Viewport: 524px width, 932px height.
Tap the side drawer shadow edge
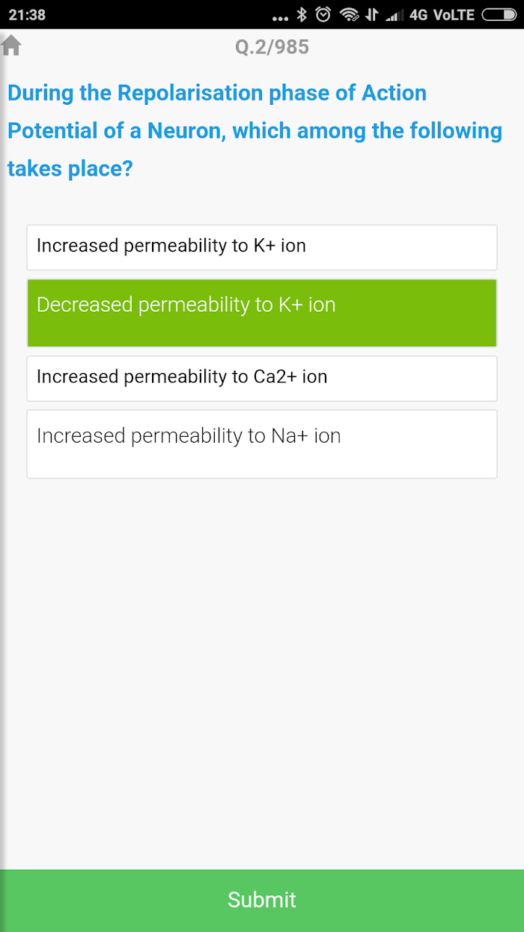[x=4, y=479]
